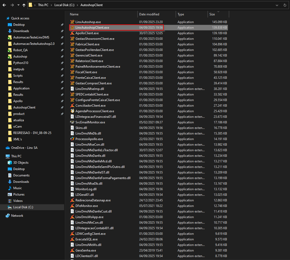Screen dimensions: 290x260
Task: Select the ProcessoApollo.exe icon
Action: (x=72, y=139)
